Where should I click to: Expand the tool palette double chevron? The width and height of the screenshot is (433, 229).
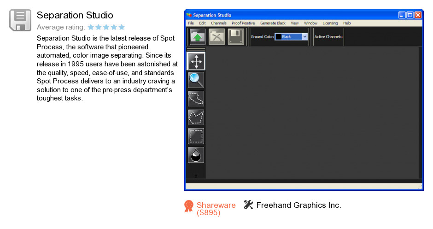point(196,176)
